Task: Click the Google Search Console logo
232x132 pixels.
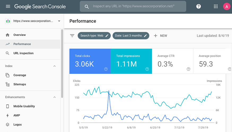Action: coord(40,7)
